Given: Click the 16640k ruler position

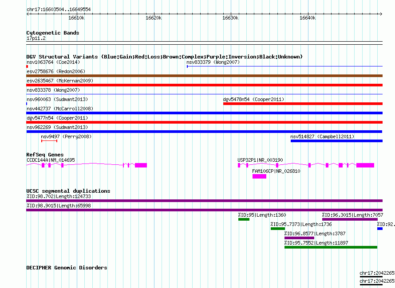Looking at the screenshot, I should [x=308, y=18].
